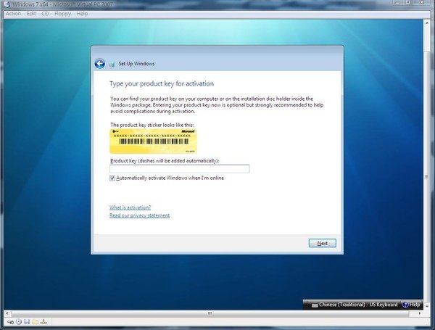Click the blue back arrow button
The image size is (435, 330).
99,64
